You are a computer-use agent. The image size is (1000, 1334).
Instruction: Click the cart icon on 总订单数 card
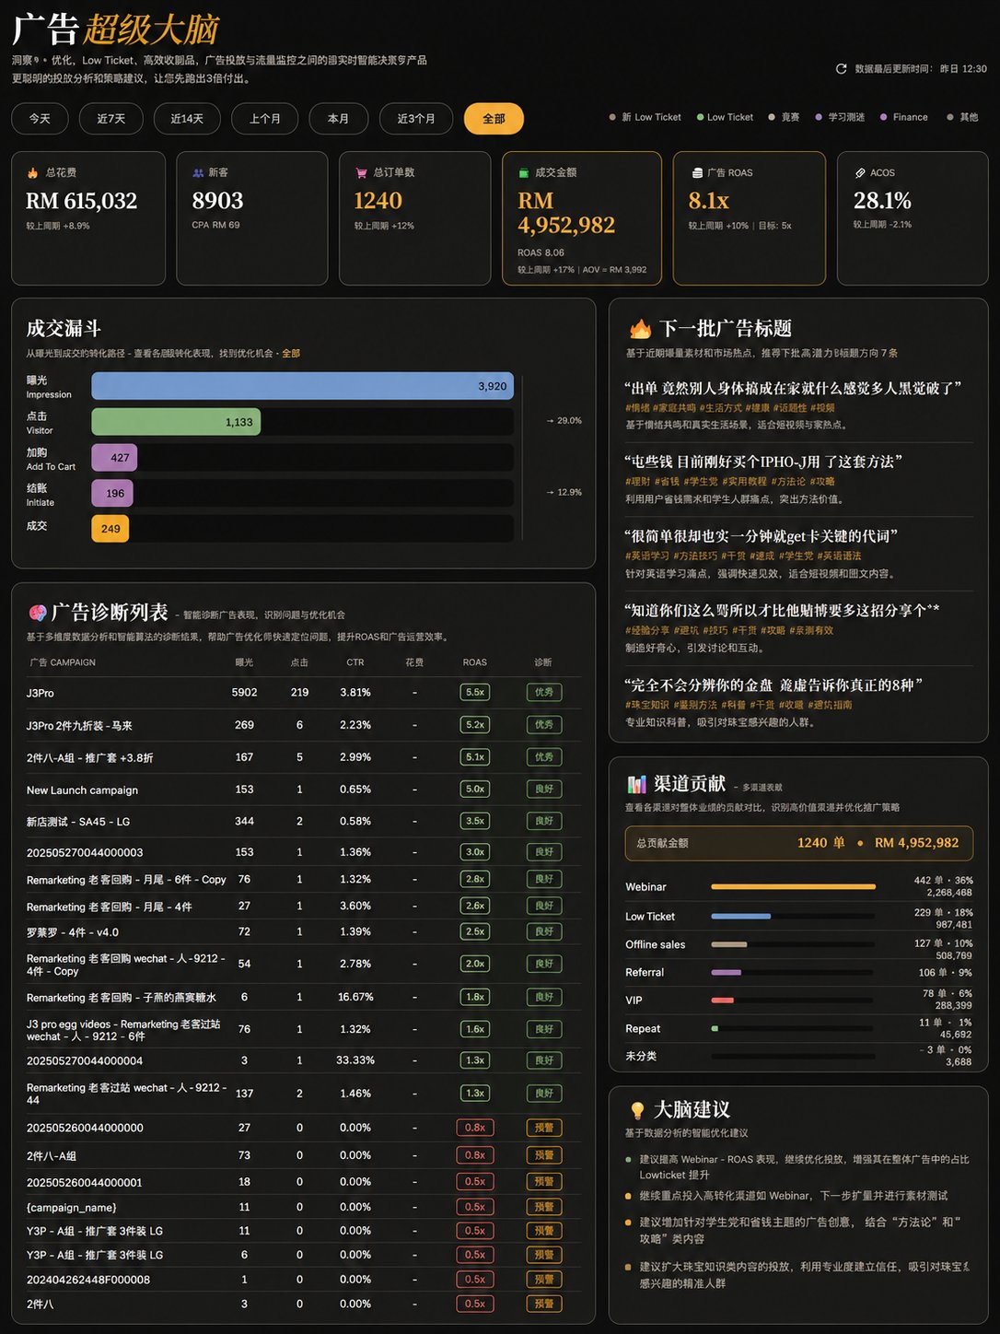click(x=361, y=172)
